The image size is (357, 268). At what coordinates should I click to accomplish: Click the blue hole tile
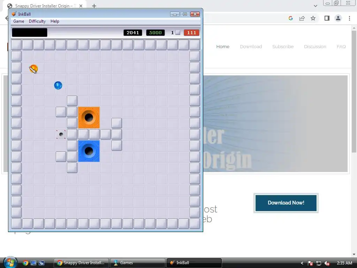89,151
